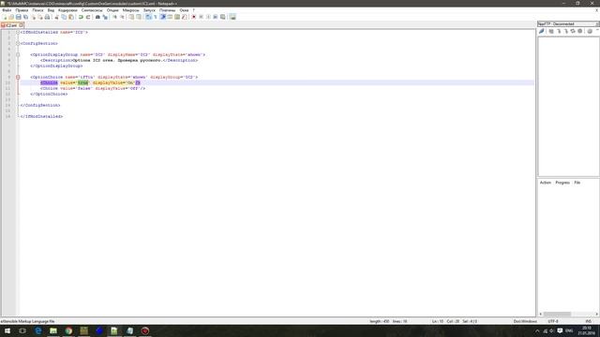Click the Start Recording macro icon
This screenshot has height=337, width=600.
coord(194,17)
